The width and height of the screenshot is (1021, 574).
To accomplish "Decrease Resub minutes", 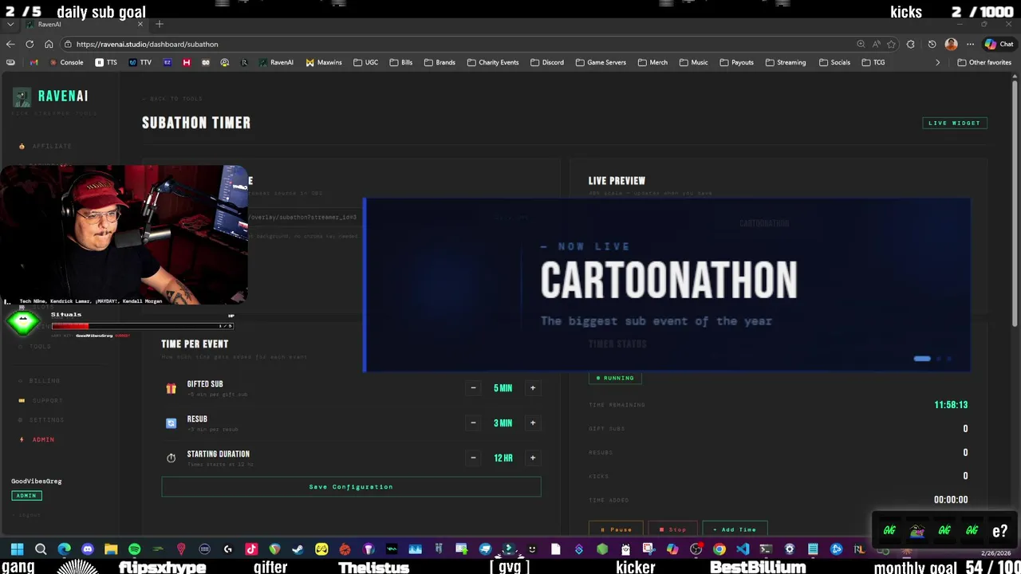I will click(x=473, y=423).
